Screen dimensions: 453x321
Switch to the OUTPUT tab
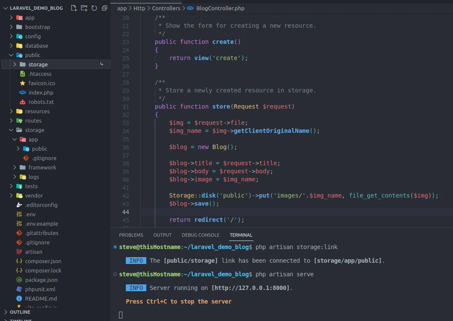[162, 235]
